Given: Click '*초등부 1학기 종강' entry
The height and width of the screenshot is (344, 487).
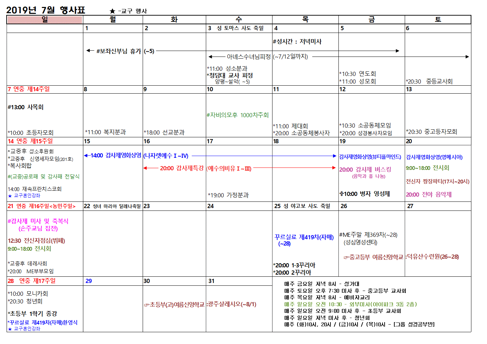Looking at the screenshot, I should pyautogui.click(x=32, y=314).
